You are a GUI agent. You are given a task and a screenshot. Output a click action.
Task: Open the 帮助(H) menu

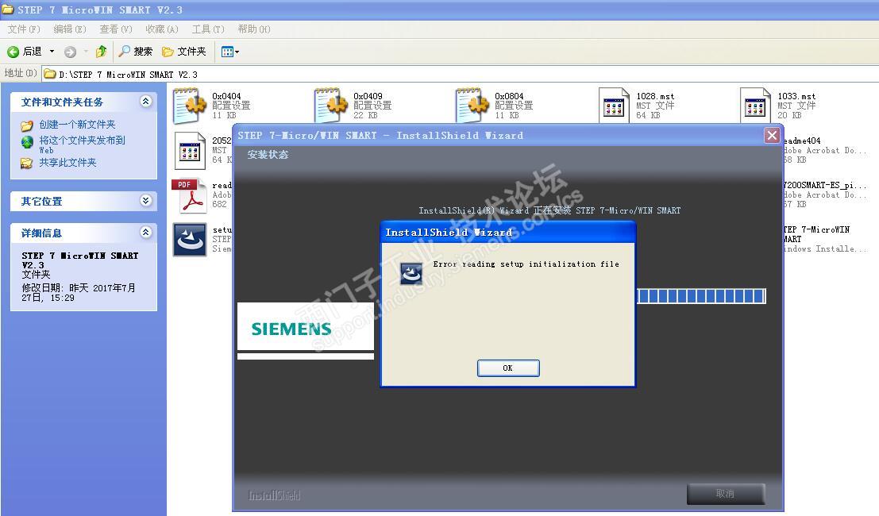tap(254, 29)
